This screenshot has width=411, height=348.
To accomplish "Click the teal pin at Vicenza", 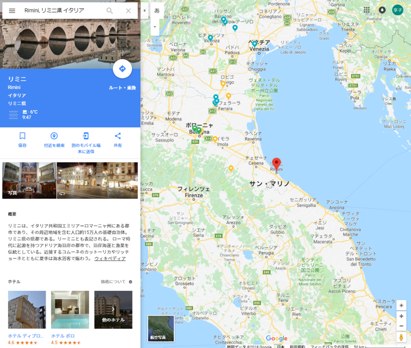I will coord(210,38).
